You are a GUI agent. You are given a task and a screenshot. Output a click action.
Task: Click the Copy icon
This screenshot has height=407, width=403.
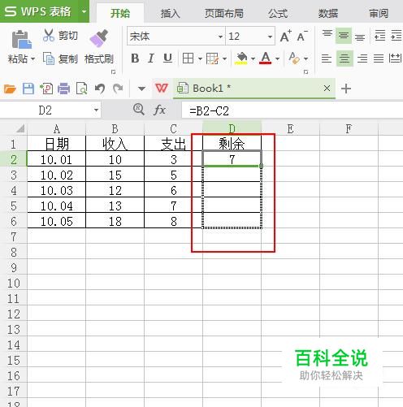point(49,58)
